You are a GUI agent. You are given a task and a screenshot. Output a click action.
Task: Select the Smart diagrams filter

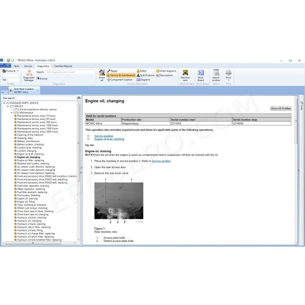click(x=166, y=71)
